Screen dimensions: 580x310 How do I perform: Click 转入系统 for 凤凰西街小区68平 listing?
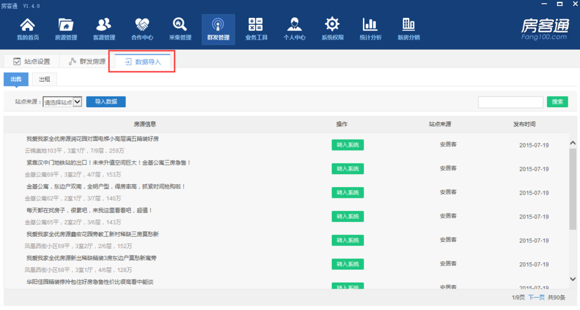click(x=348, y=264)
